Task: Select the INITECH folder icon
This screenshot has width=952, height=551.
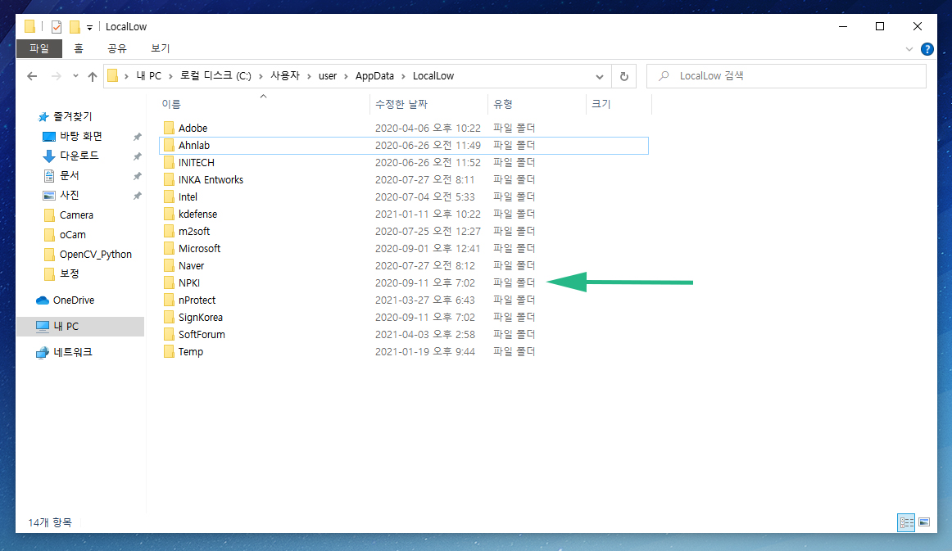Action: pyautogui.click(x=169, y=163)
